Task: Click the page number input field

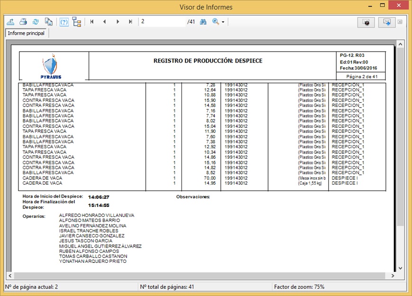Action: tap(161, 22)
